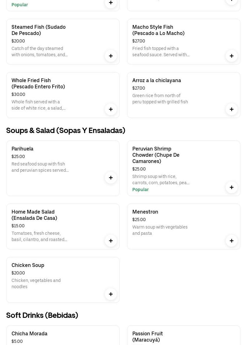The height and width of the screenshot is (345, 251).
Task: Open the Menestron item title
Action: (145, 212)
